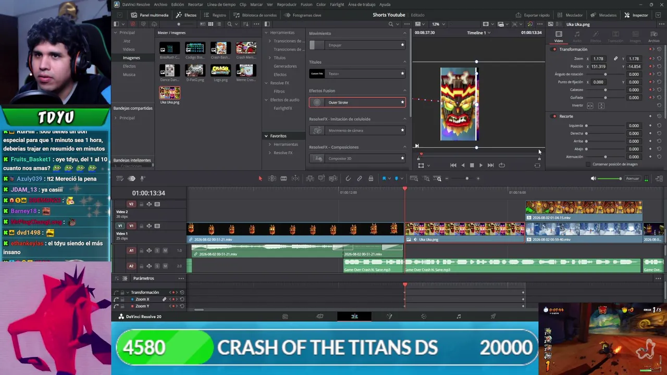Screen dimensions: 667x375
Task: Open the Cut page icon
Action: 320,317
